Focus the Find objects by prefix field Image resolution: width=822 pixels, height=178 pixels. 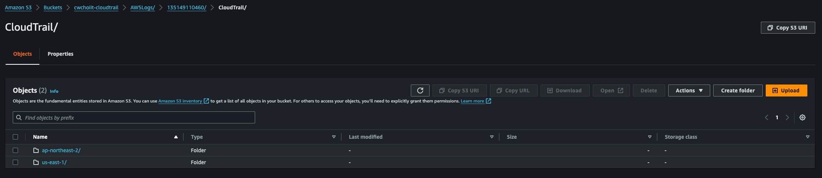[x=134, y=117]
